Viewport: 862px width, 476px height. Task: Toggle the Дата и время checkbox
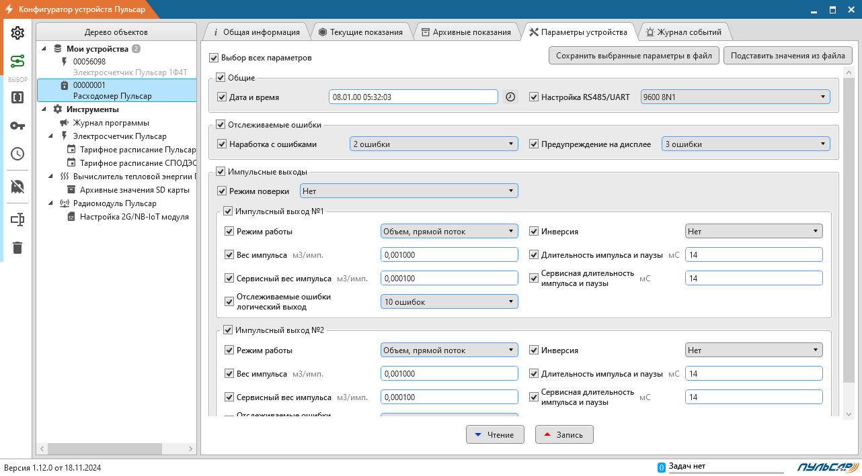pyautogui.click(x=223, y=97)
